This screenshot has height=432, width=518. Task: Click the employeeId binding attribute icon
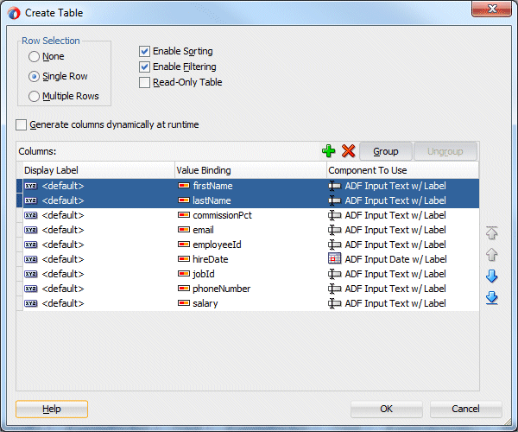(184, 245)
